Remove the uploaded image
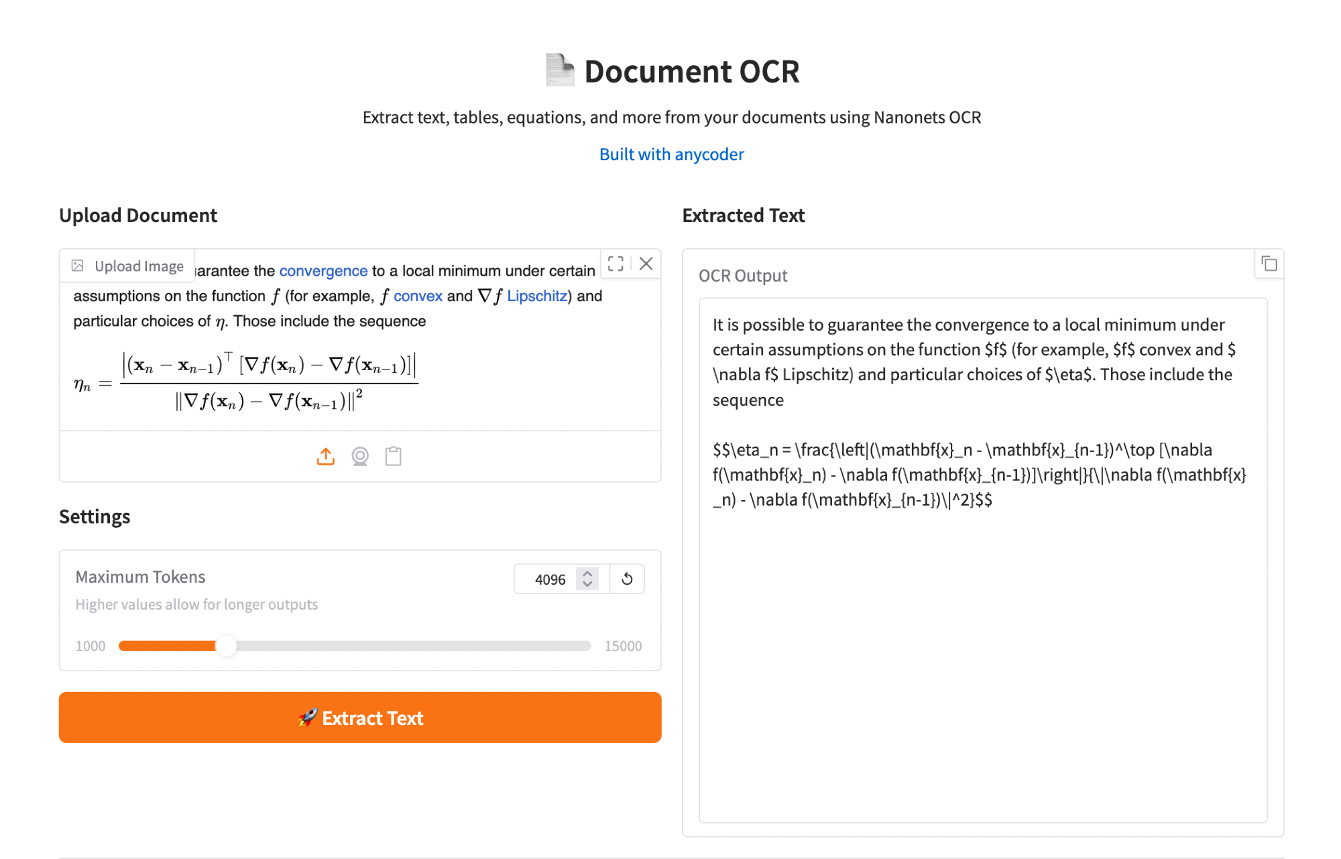Screen dimensions: 1341x859 coord(646,264)
